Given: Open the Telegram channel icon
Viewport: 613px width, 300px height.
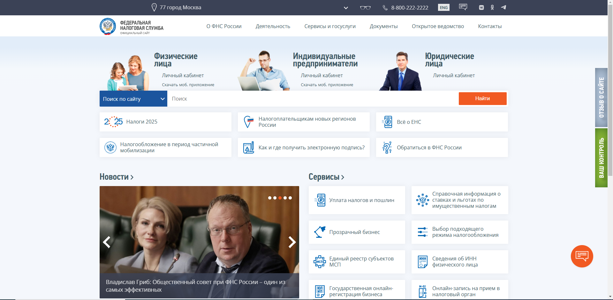Looking at the screenshot, I should [x=503, y=7].
